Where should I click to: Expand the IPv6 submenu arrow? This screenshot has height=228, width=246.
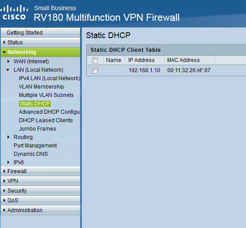coord(8,162)
